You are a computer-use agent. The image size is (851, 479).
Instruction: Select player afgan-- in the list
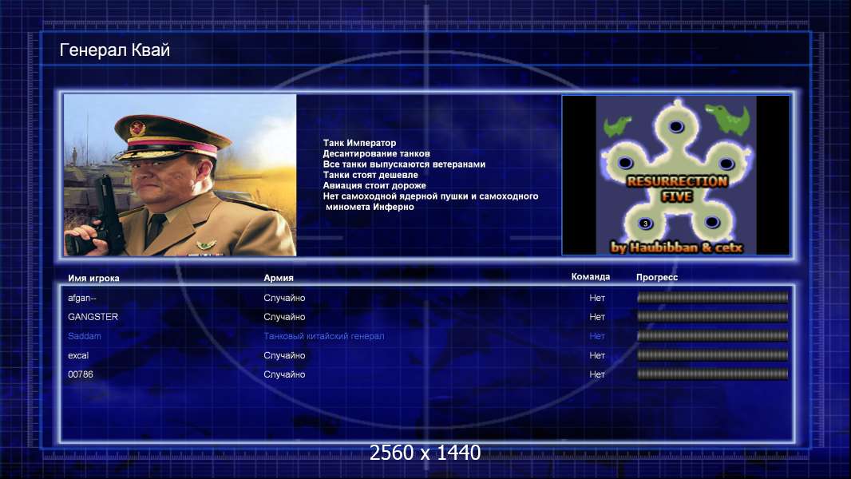[426, 298]
